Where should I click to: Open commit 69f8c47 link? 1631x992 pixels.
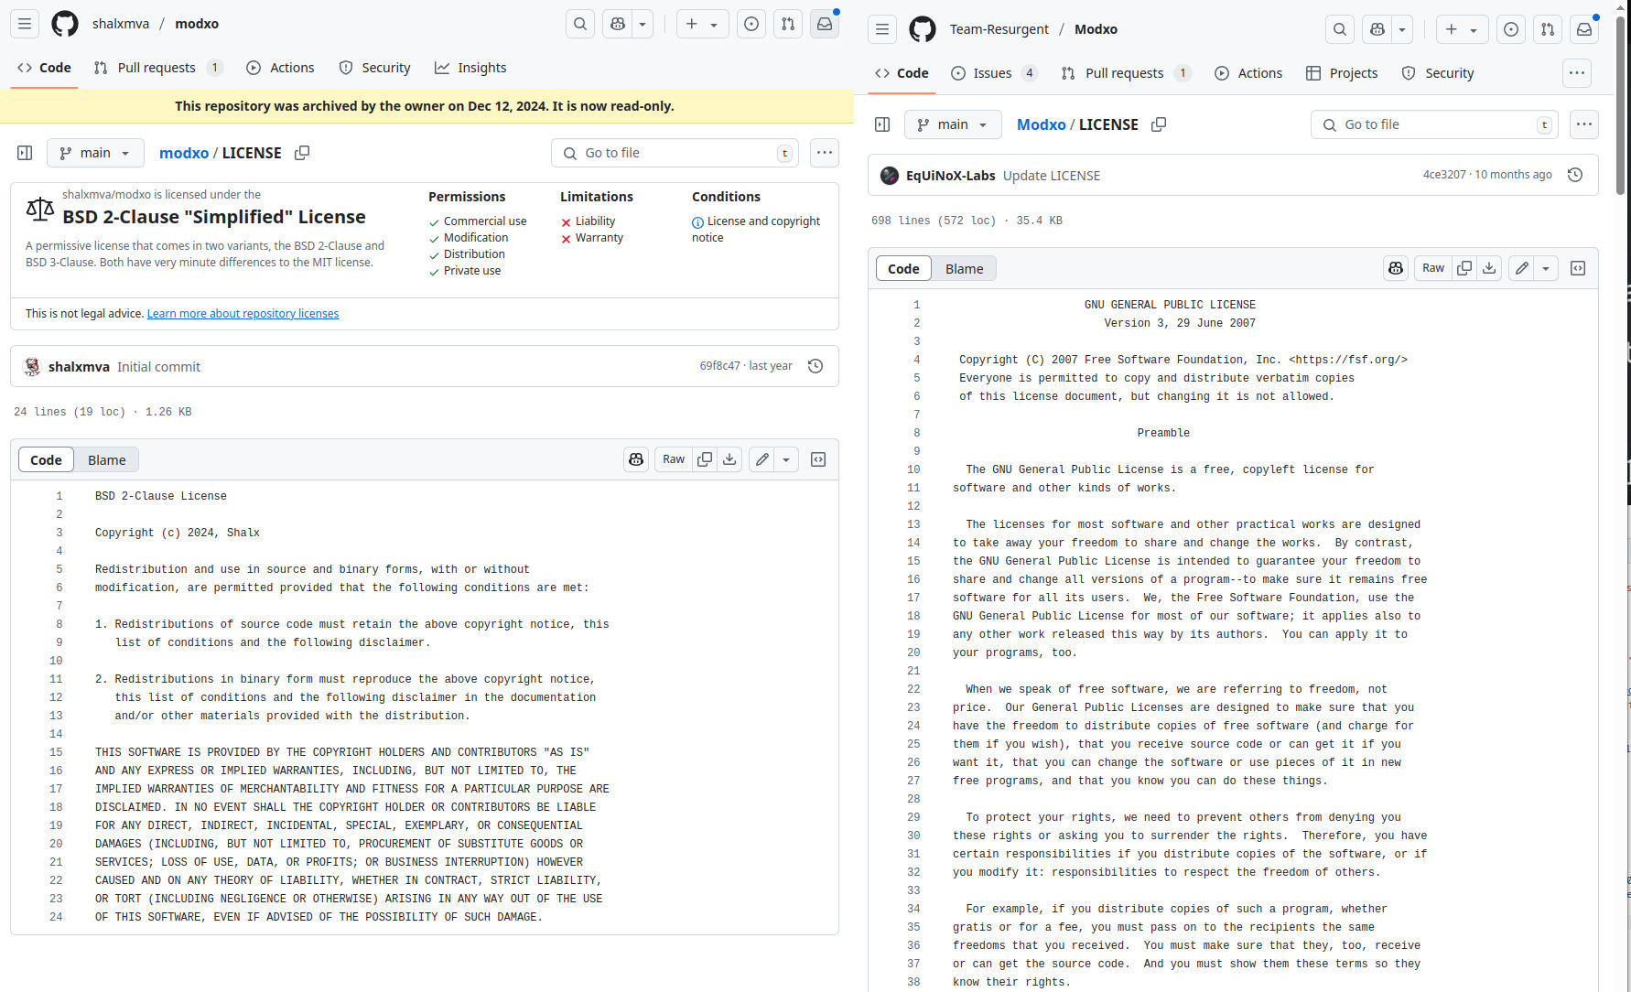coord(719,366)
